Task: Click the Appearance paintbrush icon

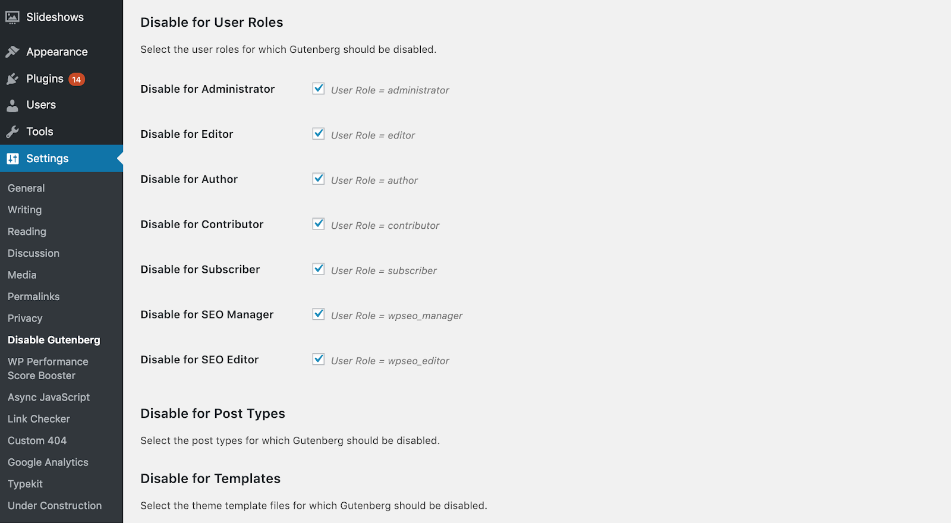Action: click(12, 52)
